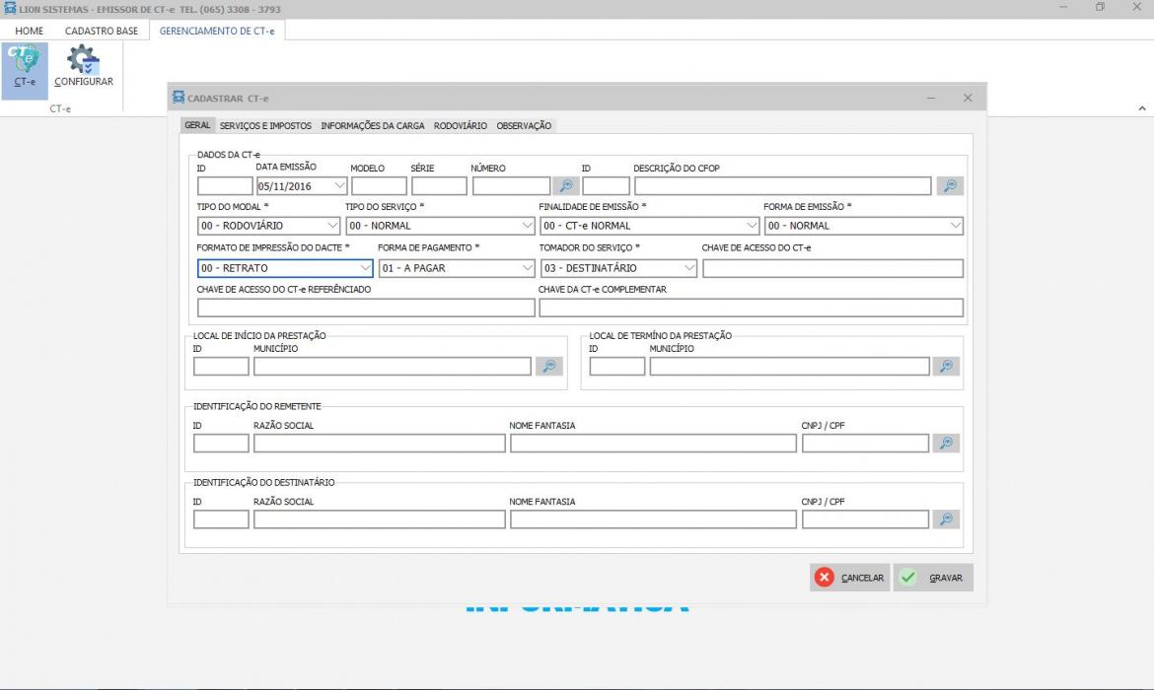
Task: Restore the main Lion Sistemas window
Action: point(1100,7)
